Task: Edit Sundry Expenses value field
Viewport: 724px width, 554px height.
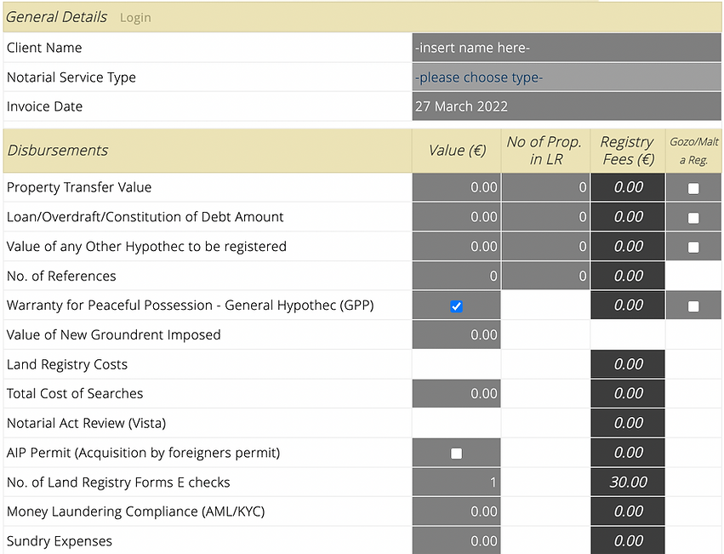Action: coord(456,540)
